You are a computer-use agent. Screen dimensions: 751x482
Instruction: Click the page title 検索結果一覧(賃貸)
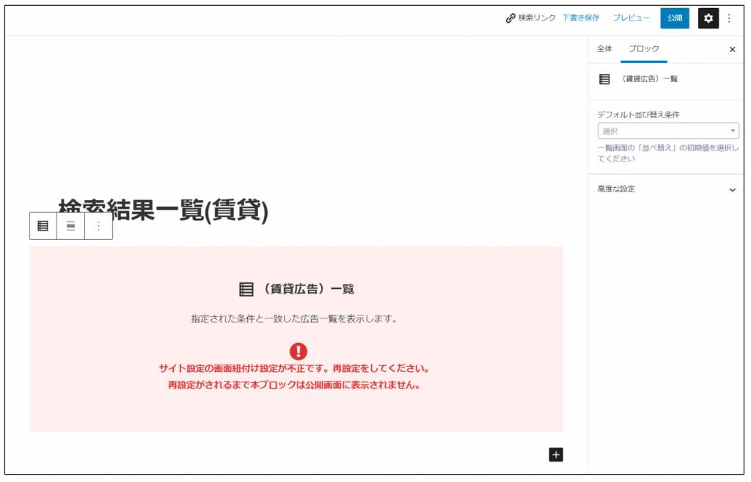tap(164, 211)
